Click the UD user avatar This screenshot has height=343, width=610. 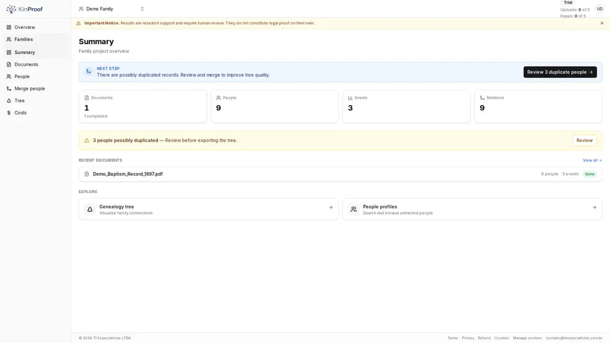(x=600, y=9)
